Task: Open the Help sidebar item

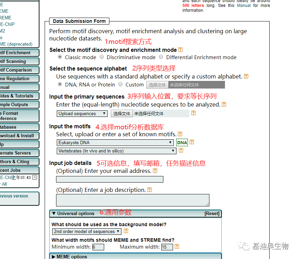Action: coord(19,144)
